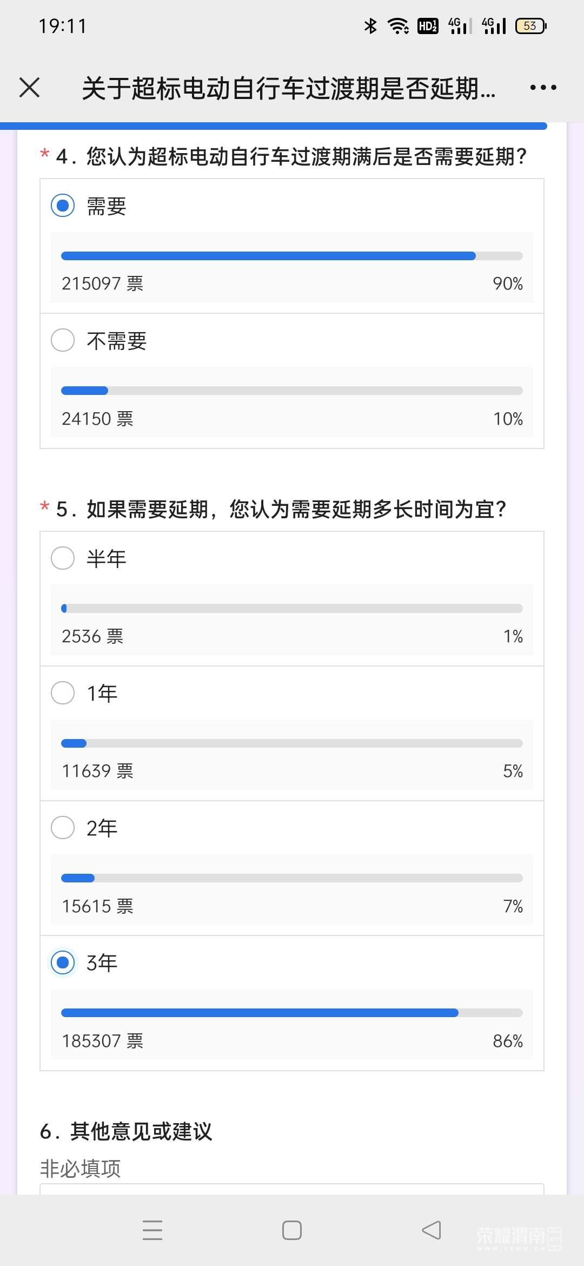
Task: Tap the clock time in status bar
Action: (x=63, y=26)
